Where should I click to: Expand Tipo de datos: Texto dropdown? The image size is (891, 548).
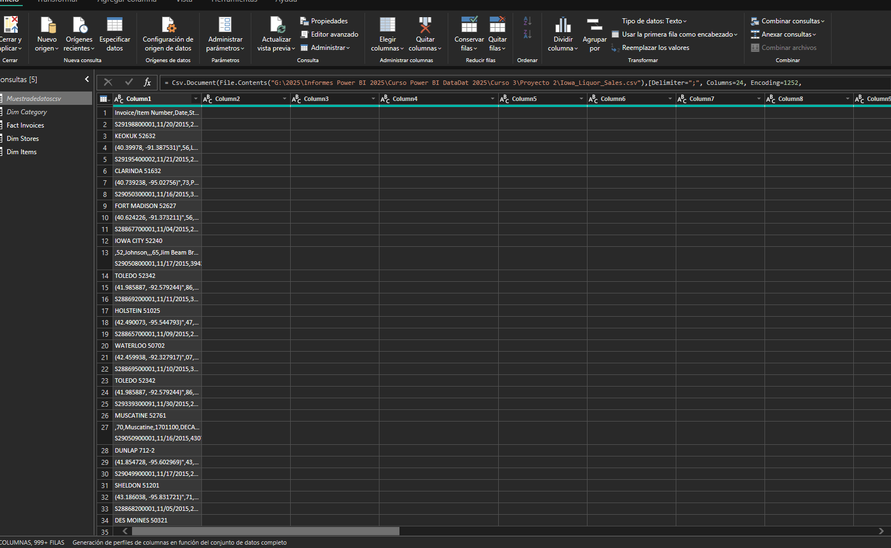(x=654, y=21)
